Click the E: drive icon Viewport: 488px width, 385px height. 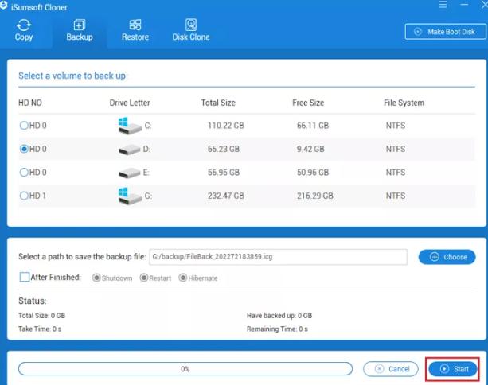(x=129, y=173)
